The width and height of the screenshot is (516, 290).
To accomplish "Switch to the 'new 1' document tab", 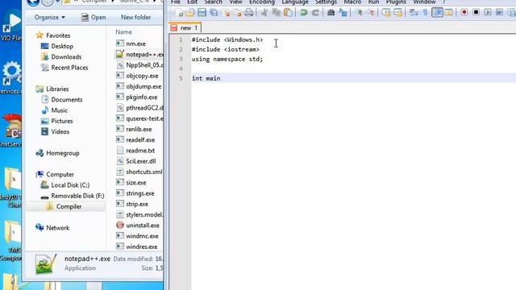I will point(185,28).
